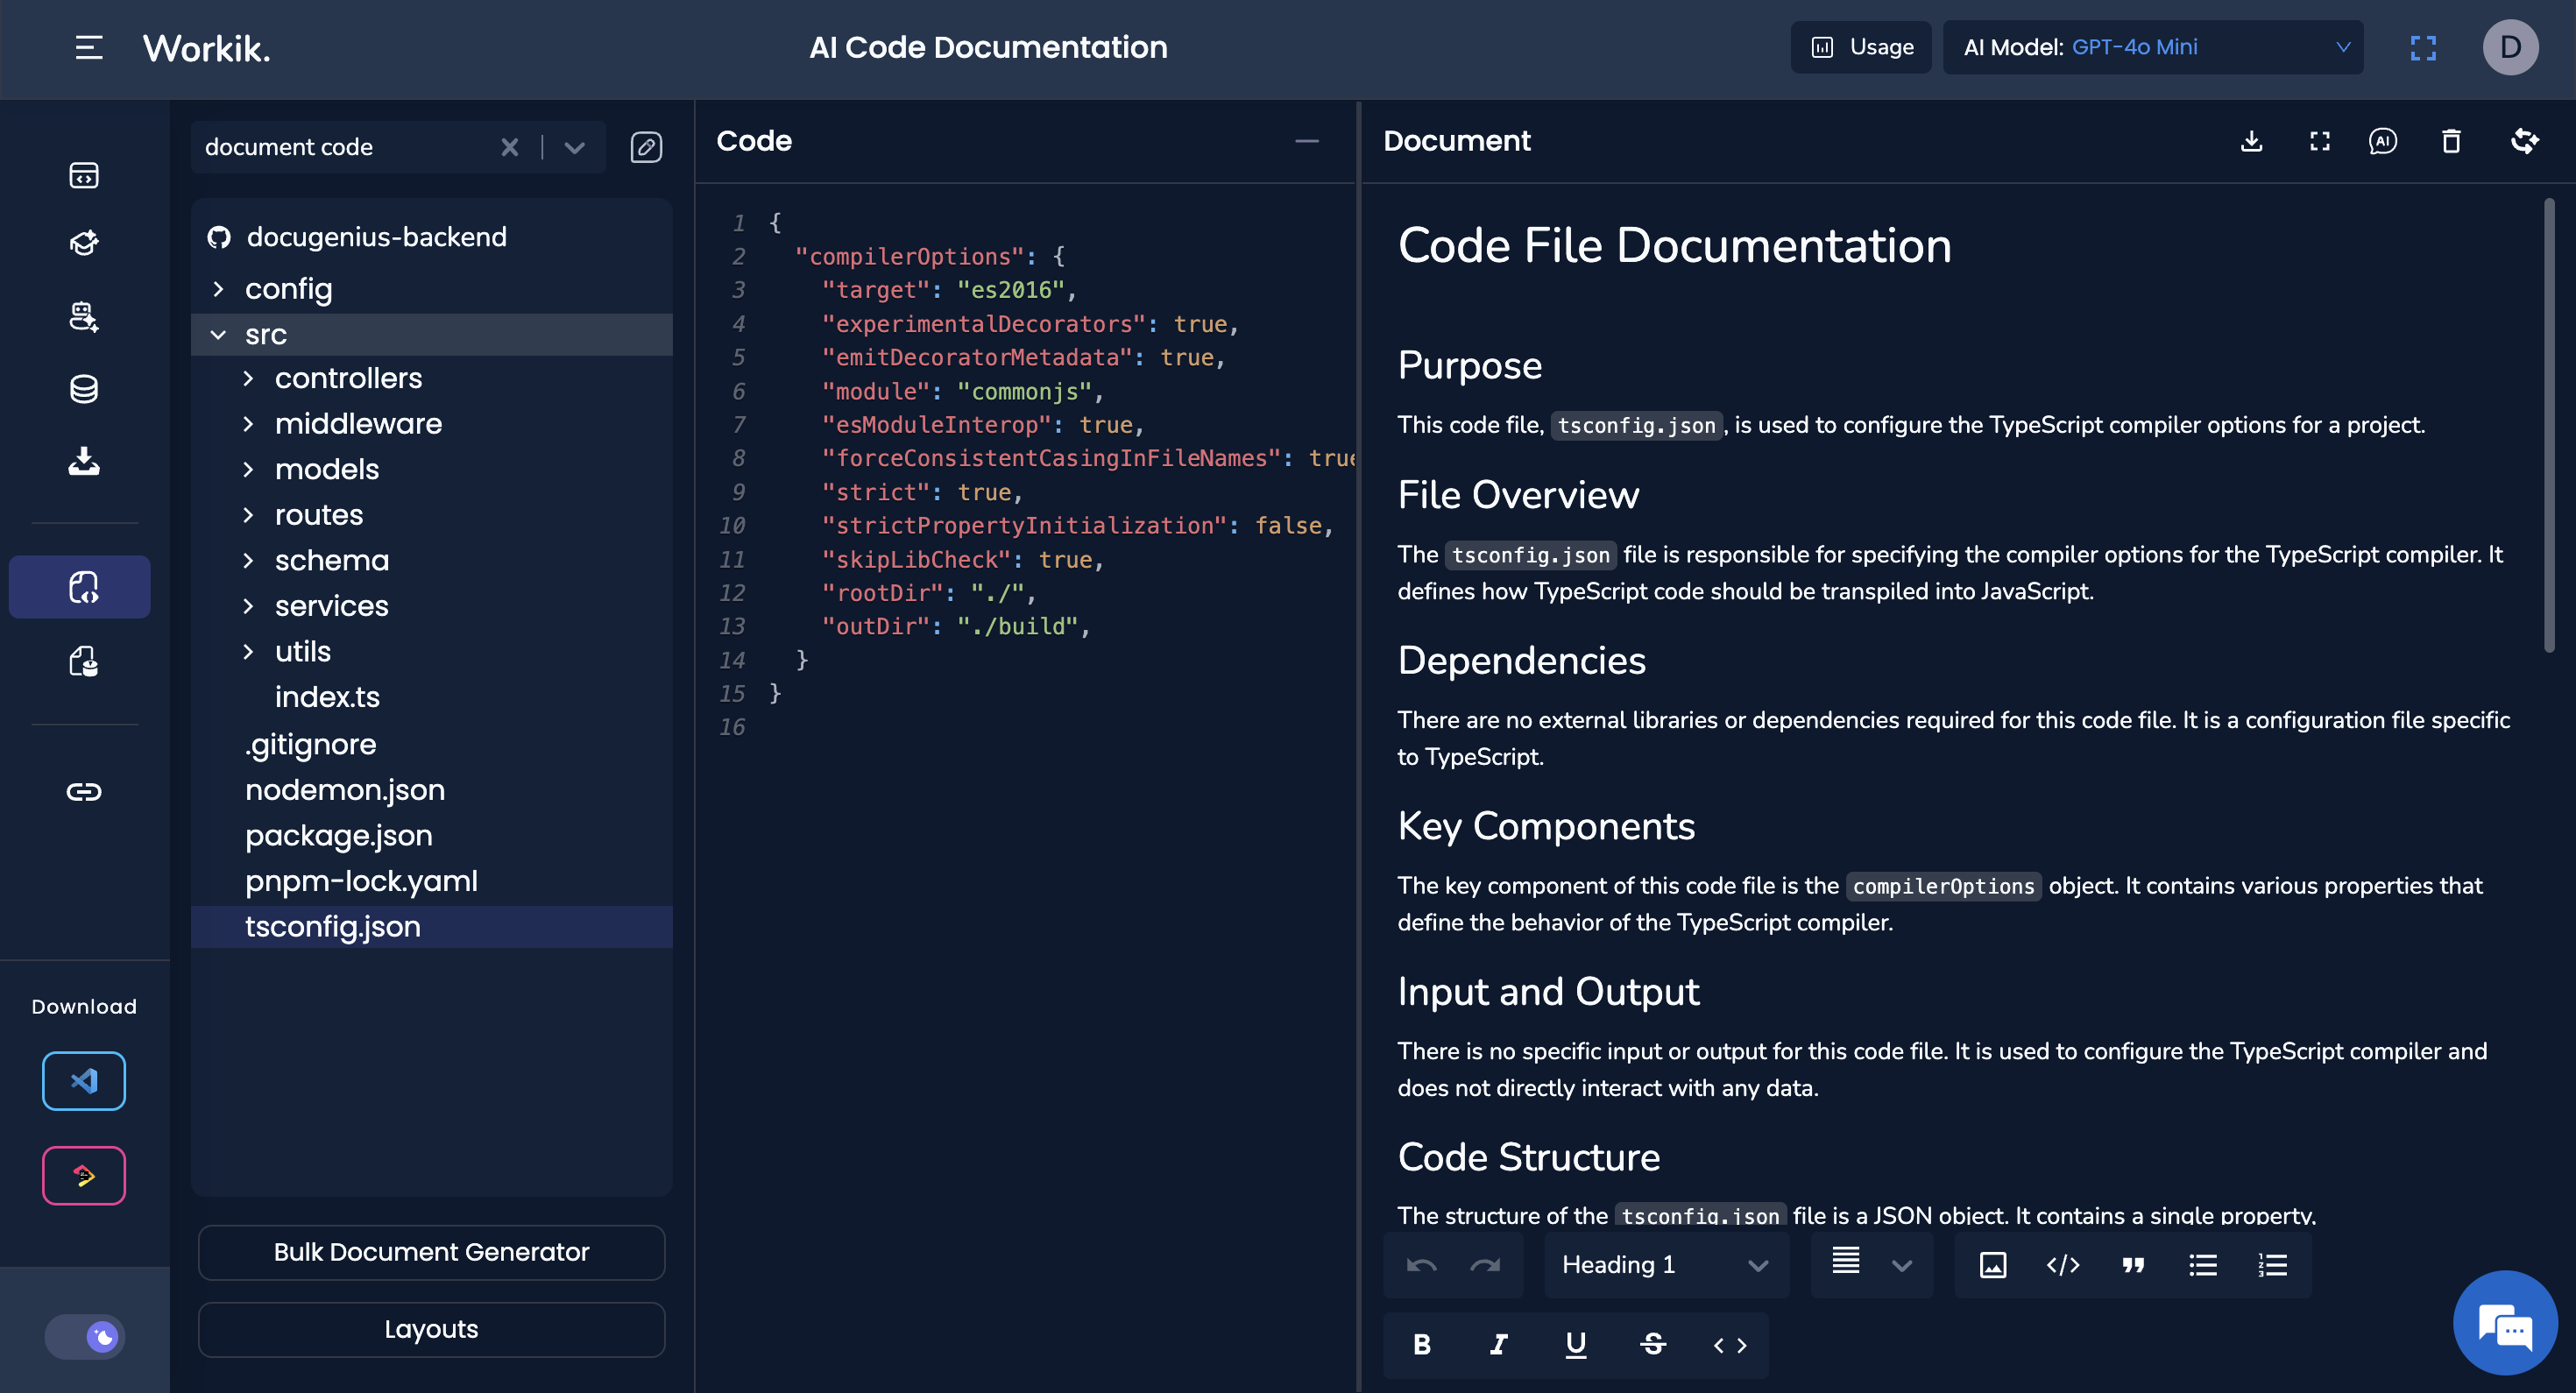The width and height of the screenshot is (2576, 1393).
Task: Open the document lock sidebar icon
Action: coord(84,661)
